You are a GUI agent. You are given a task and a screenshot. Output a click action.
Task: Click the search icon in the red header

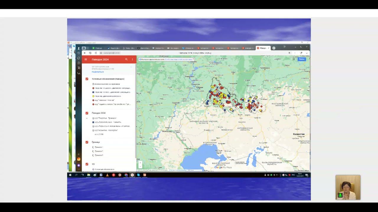[x=126, y=59]
